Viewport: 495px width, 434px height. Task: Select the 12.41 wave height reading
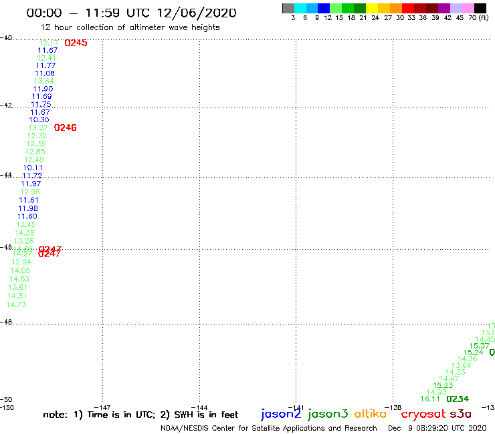[46, 58]
